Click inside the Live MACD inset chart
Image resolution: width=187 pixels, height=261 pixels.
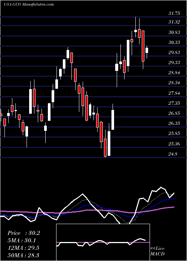click(103, 242)
